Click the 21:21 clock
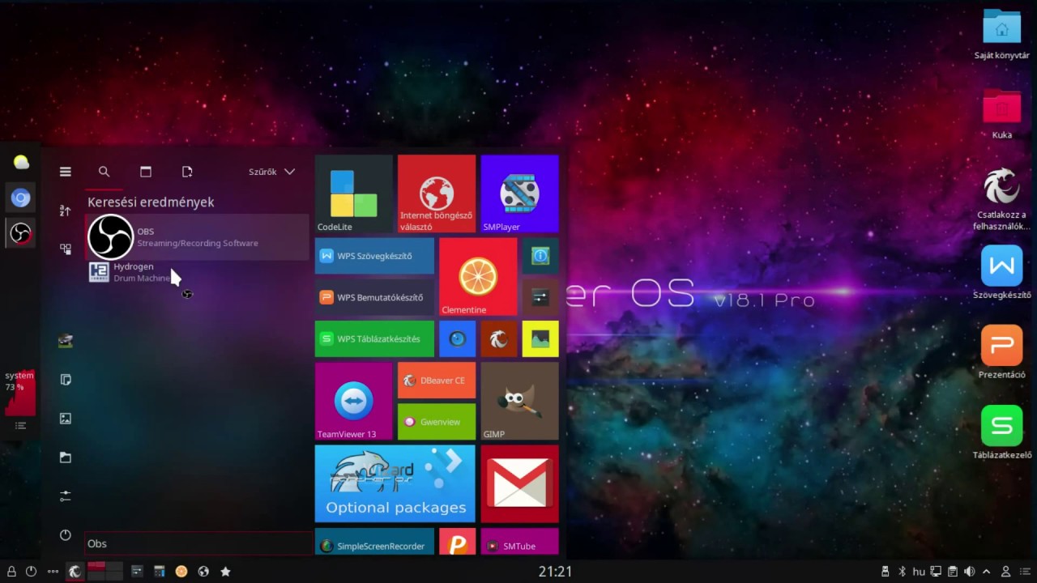The image size is (1037, 583). tap(555, 571)
